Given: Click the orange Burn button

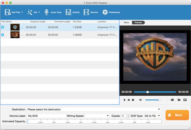Looking at the screenshot, I should [x=177, y=115].
